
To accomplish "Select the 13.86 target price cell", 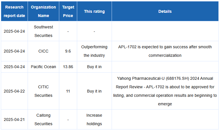I will click(68, 67).
